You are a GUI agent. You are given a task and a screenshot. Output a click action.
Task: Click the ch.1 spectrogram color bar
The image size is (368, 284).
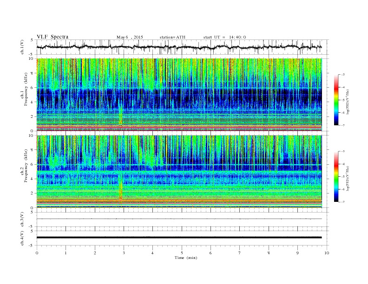tap(336, 100)
